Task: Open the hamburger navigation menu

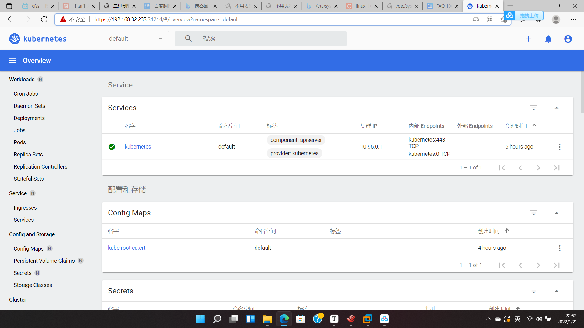Action: point(12,61)
